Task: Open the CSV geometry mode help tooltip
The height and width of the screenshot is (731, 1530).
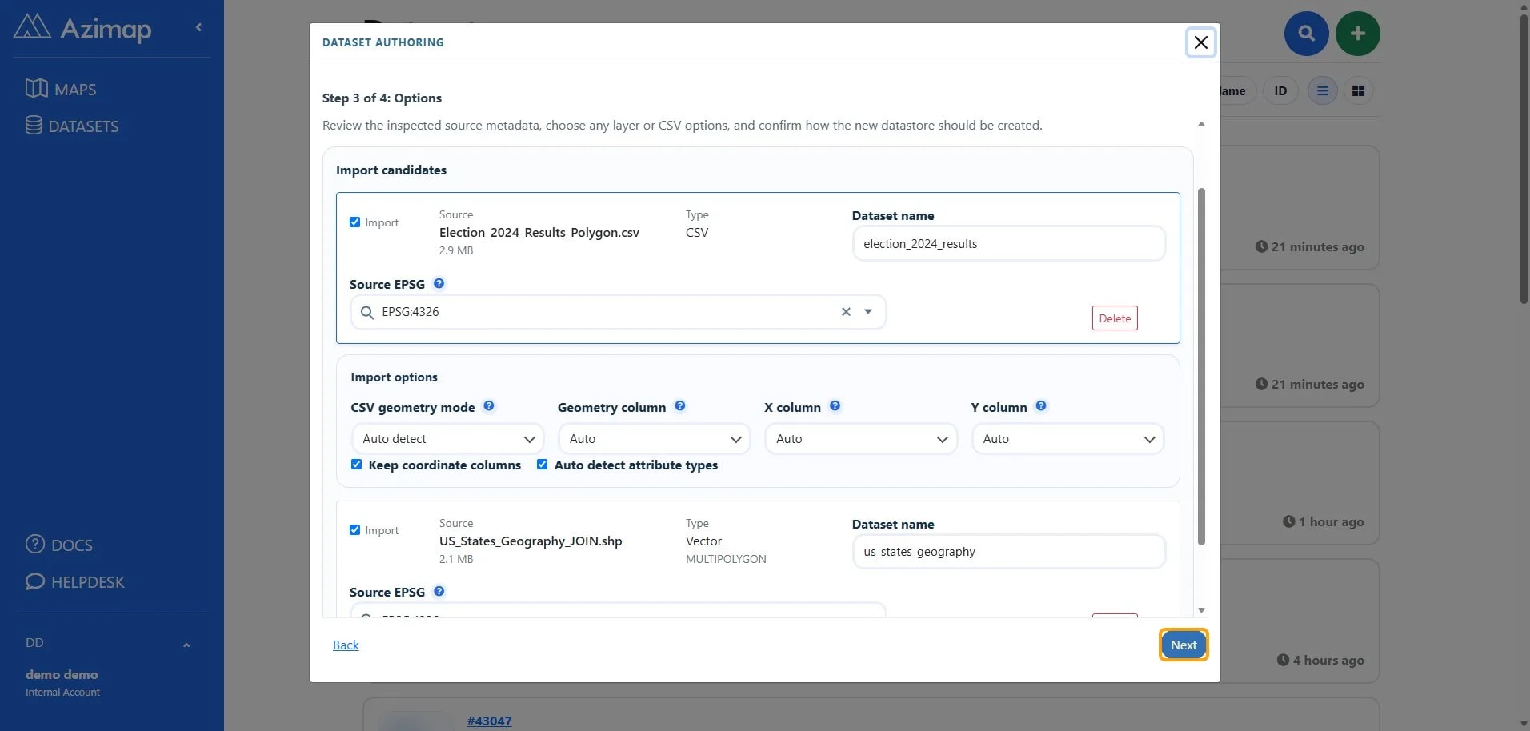Action: tap(489, 406)
